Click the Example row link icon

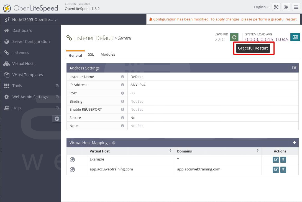(72, 159)
